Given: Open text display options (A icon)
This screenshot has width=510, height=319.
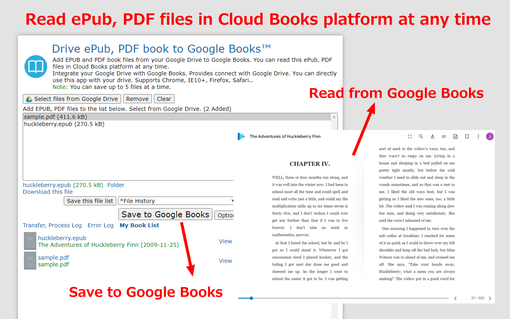Looking at the screenshot, I should [432, 136].
